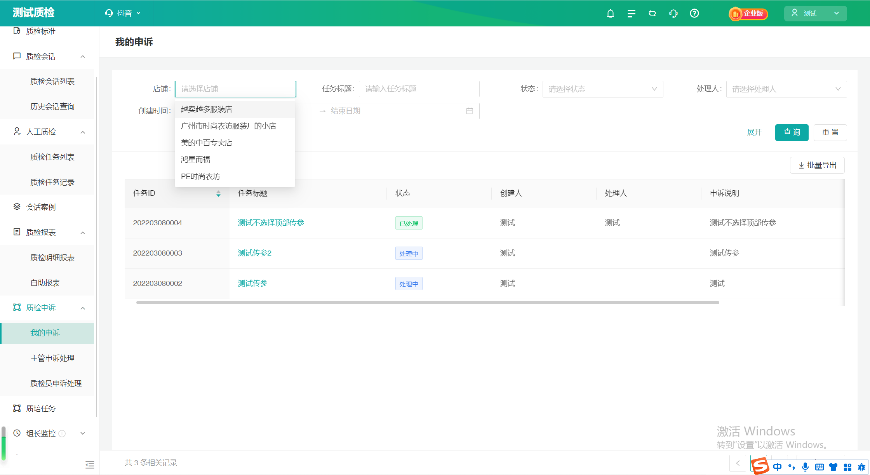
Task: Open the soft keyboard icon in IME bar
Action: [820, 467]
